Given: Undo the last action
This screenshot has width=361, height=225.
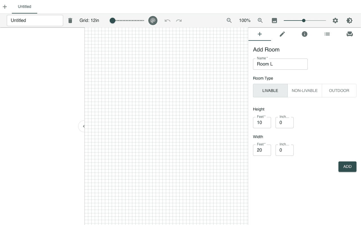Looking at the screenshot, I should click(x=168, y=21).
